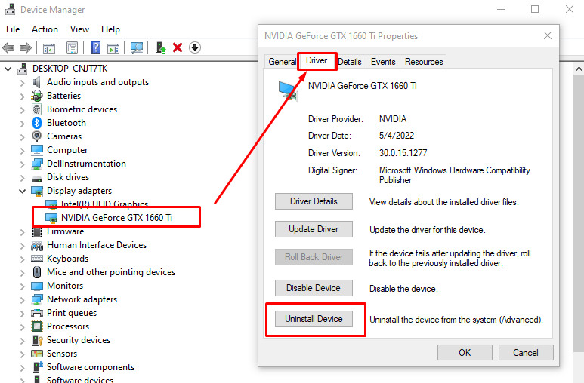Click the Keyboards category icon
The image size is (584, 383).
click(37, 259)
